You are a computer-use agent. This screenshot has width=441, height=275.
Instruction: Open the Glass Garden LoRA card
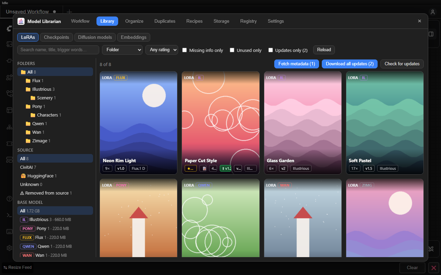point(303,123)
